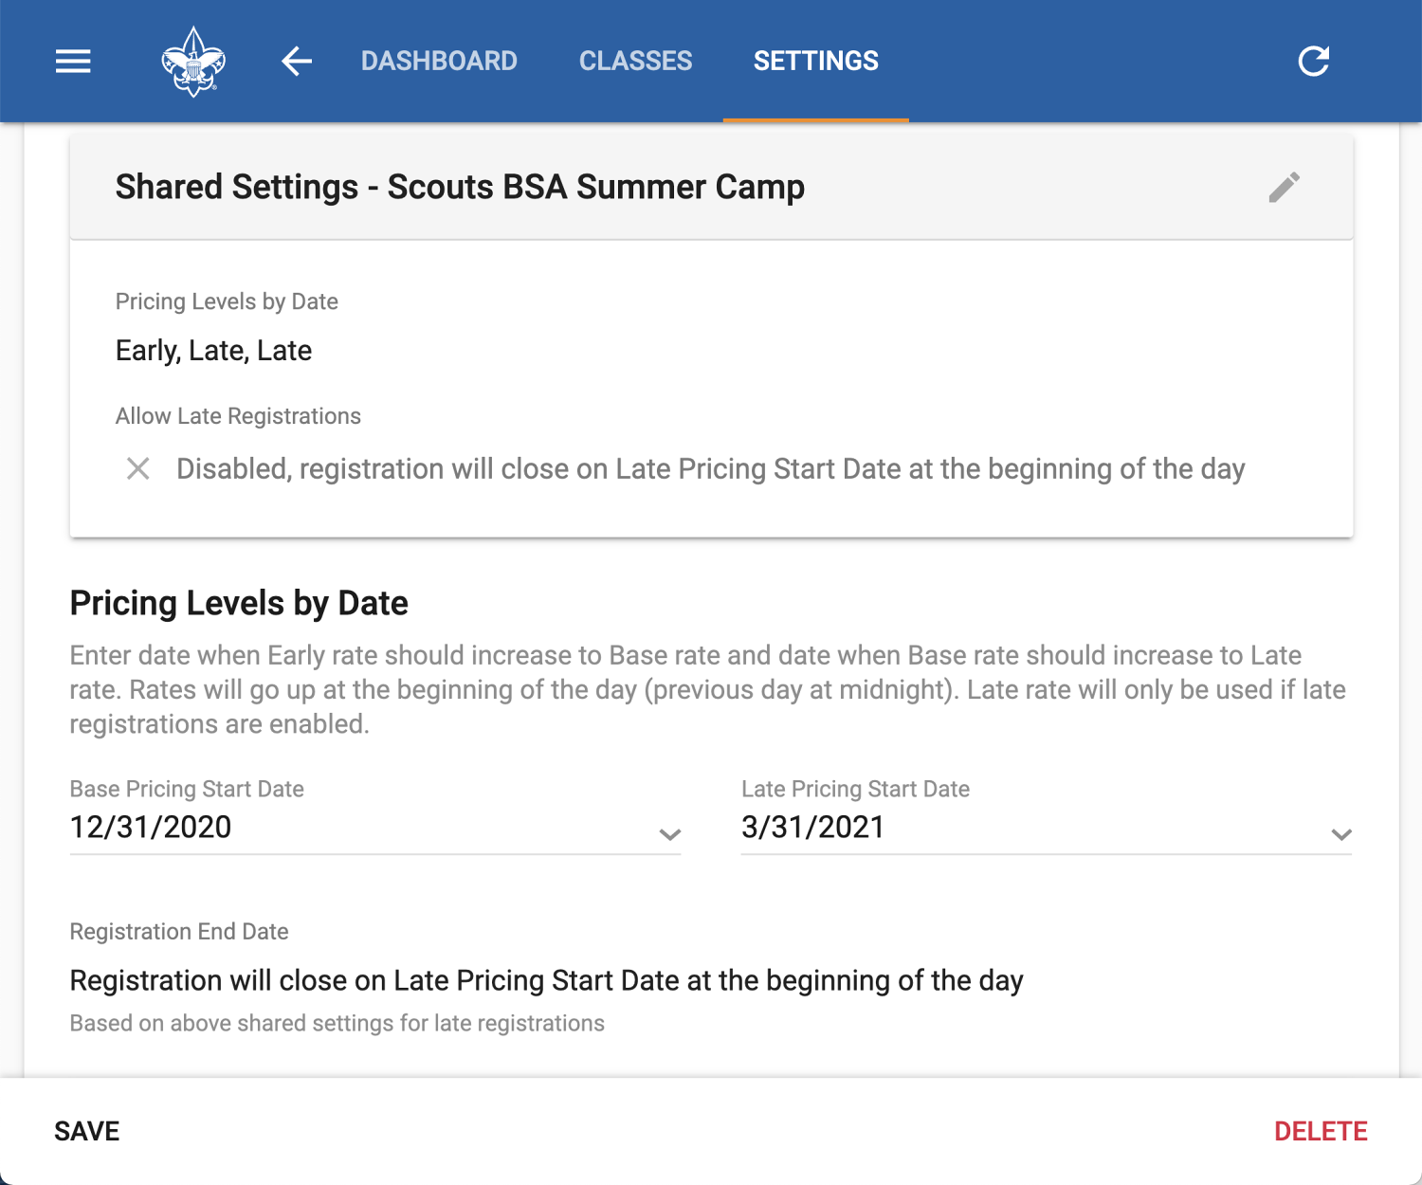Click the 'Allow Late Registrations' label

[x=238, y=416]
